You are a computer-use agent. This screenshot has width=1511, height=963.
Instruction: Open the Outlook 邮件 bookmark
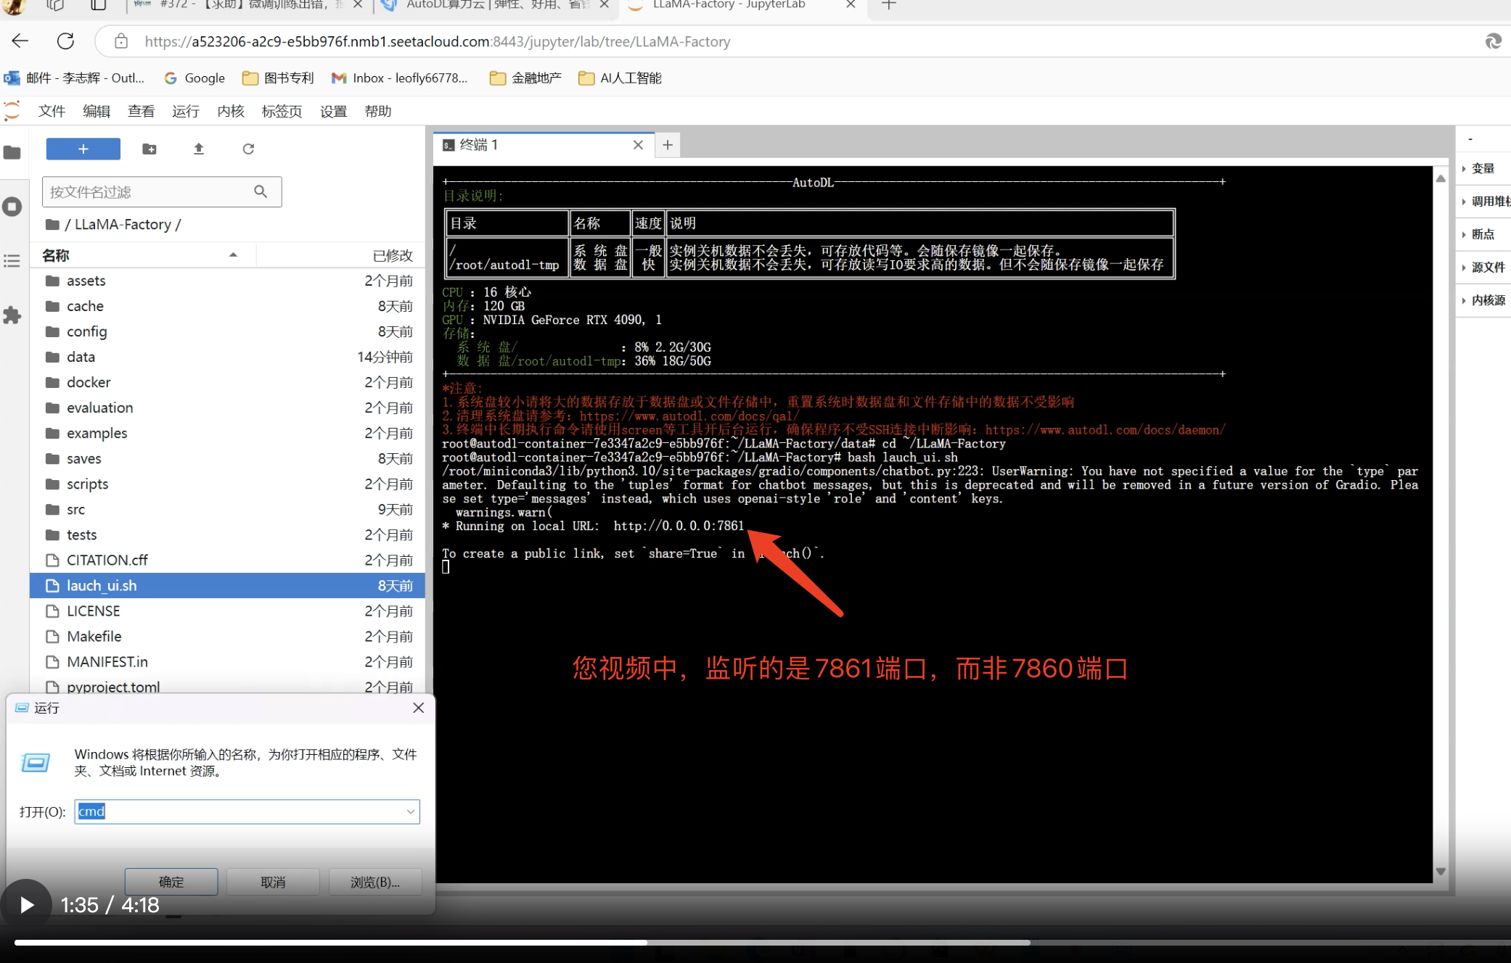75,78
